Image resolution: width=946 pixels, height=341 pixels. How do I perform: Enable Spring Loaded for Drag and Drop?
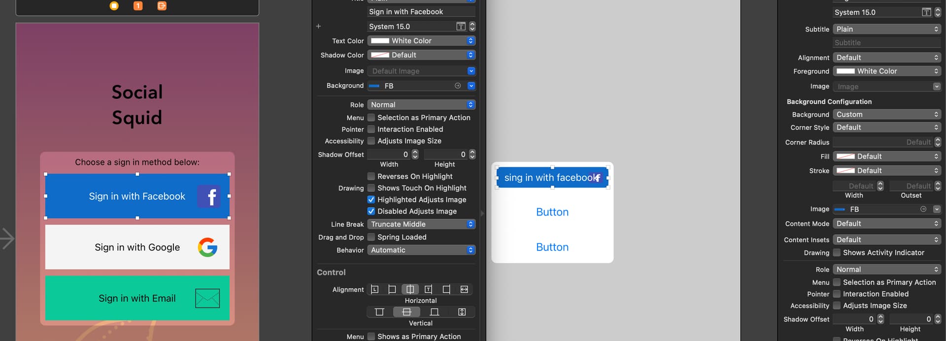tap(372, 237)
